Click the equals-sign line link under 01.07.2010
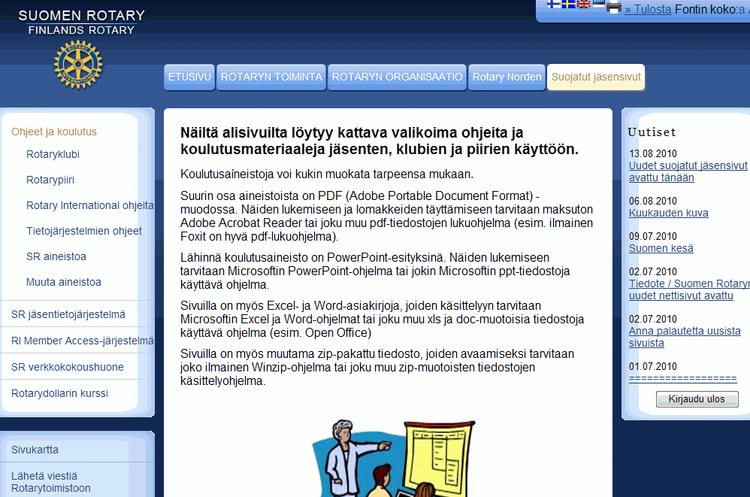The width and height of the screenshot is (750, 497). click(x=682, y=379)
